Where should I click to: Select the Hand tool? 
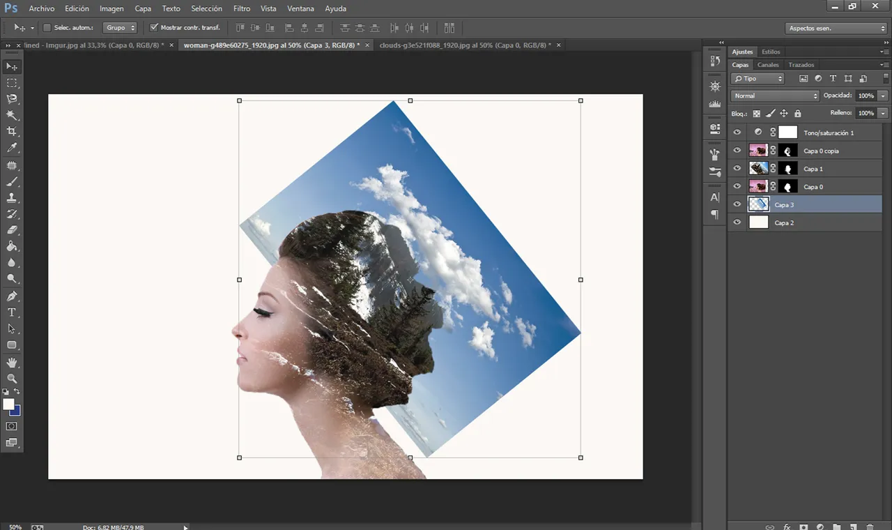(12, 363)
